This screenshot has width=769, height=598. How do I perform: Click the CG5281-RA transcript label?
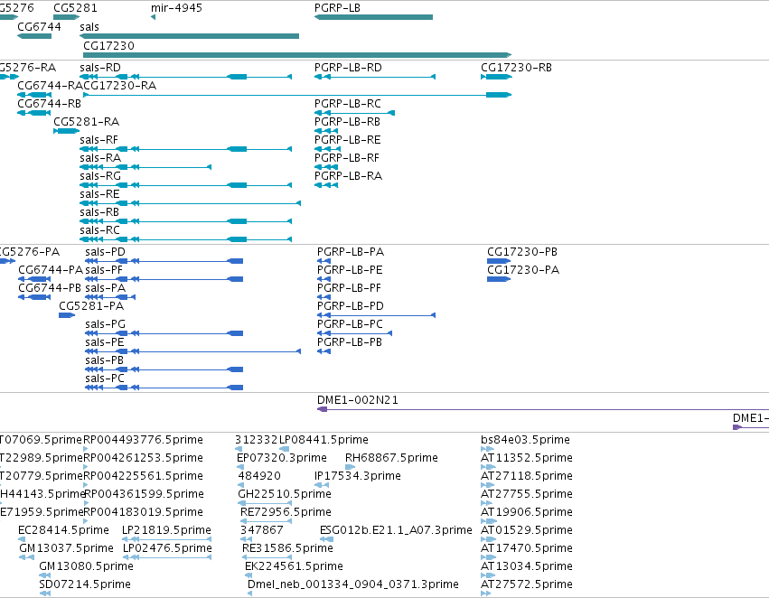pyautogui.click(x=87, y=122)
